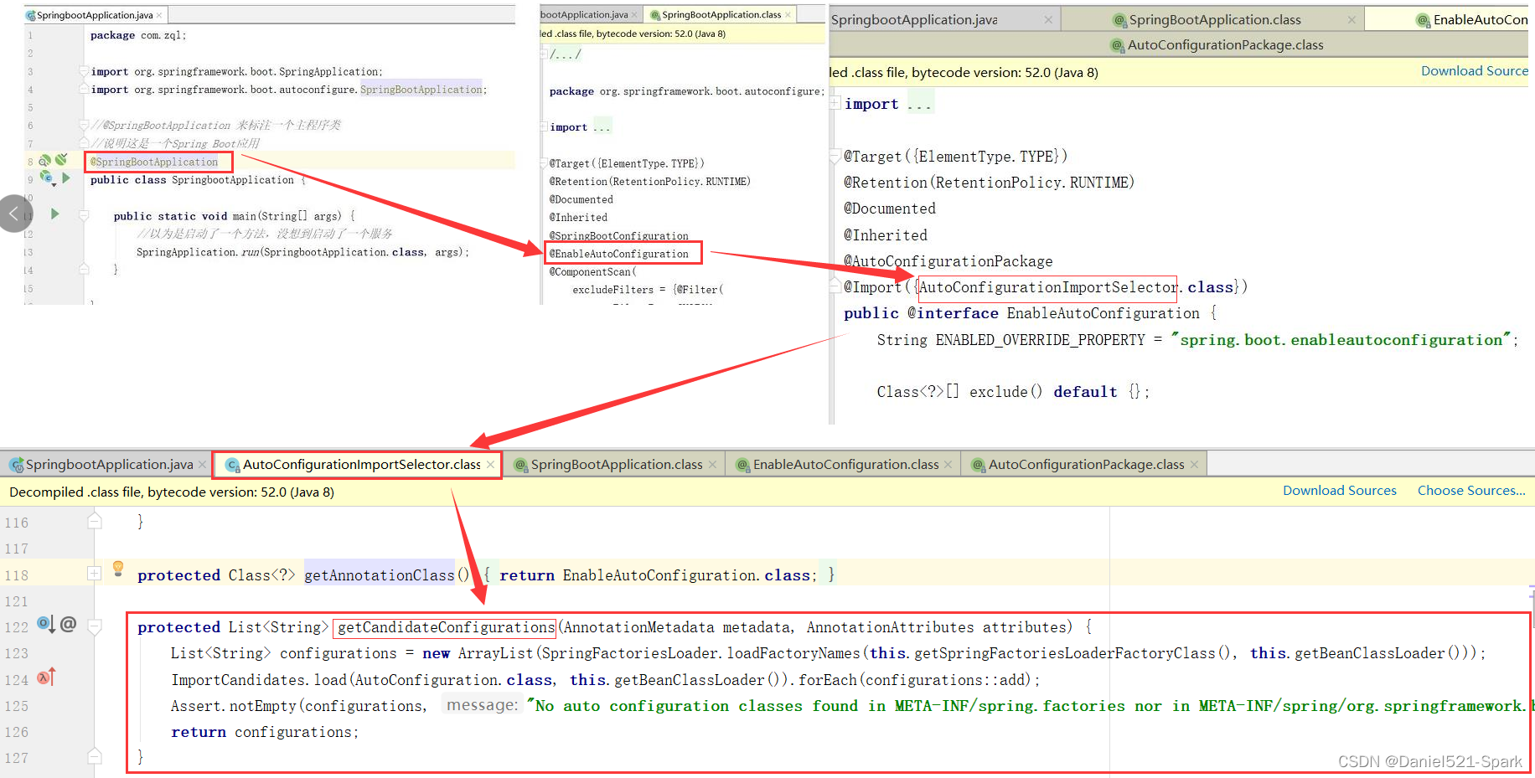The image size is (1535, 778).
Task: Collapse getCandidateConfigurations fold on line 122
Action: click(95, 626)
